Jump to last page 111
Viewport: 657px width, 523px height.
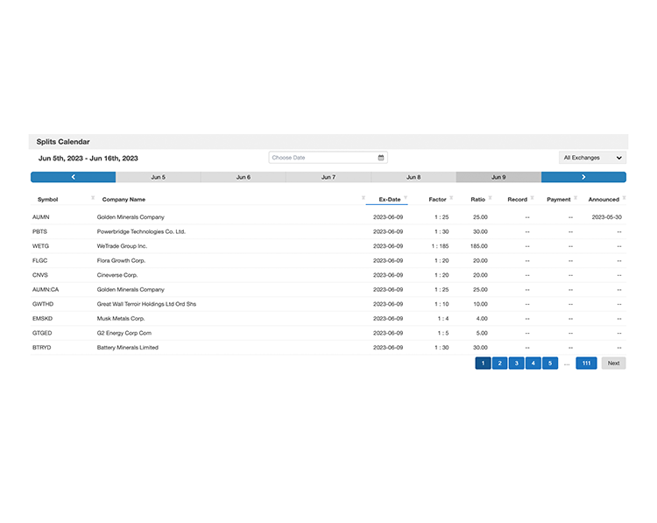point(586,363)
